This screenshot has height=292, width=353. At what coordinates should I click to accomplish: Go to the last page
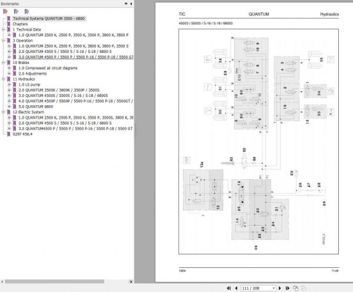click(x=288, y=288)
